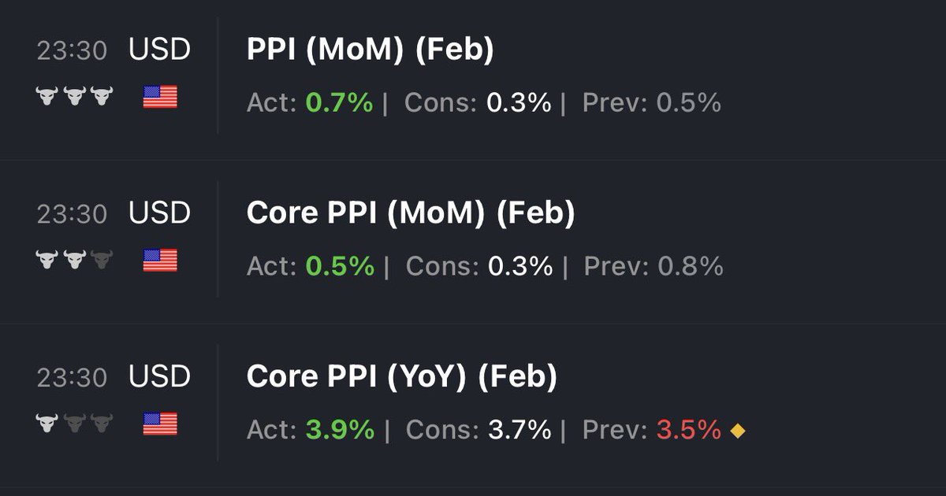
Task: Click the yellow diamond revision marker
Action: click(738, 431)
